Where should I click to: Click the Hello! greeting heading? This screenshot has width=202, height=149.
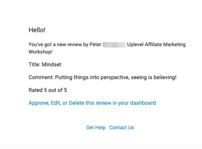pyautogui.click(x=37, y=30)
